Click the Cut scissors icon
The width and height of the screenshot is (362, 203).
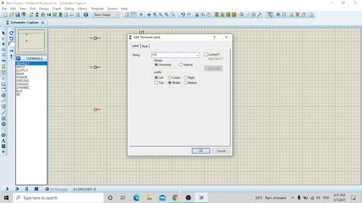(x=197, y=15)
